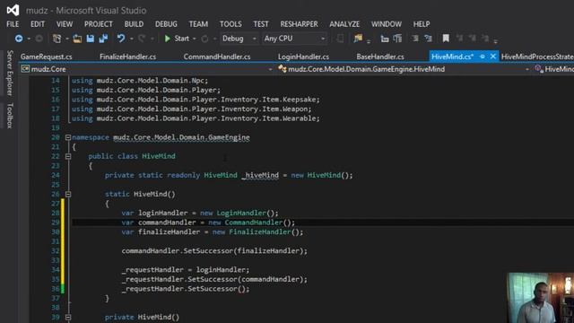This screenshot has width=574, height=323.
Task: Switch to the HiveMindProcessStrategy tab
Action: click(x=537, y=57)
